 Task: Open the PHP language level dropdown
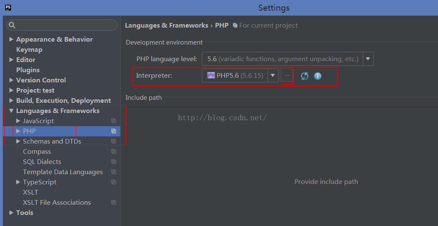pos(368,59)
